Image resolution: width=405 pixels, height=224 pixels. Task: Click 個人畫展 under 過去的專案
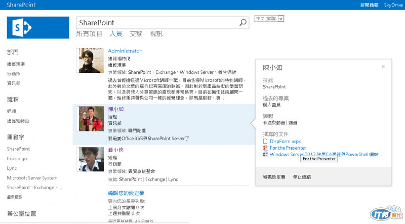point(271,105)
